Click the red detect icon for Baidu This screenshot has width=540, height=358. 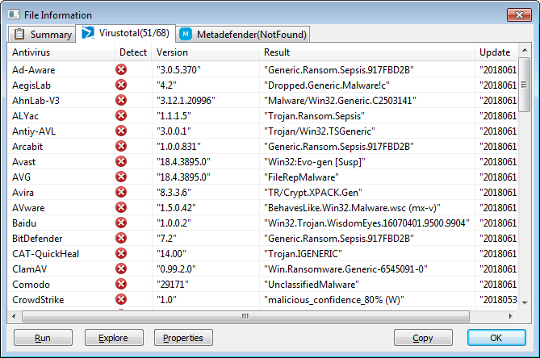click(x=121, y=223)
